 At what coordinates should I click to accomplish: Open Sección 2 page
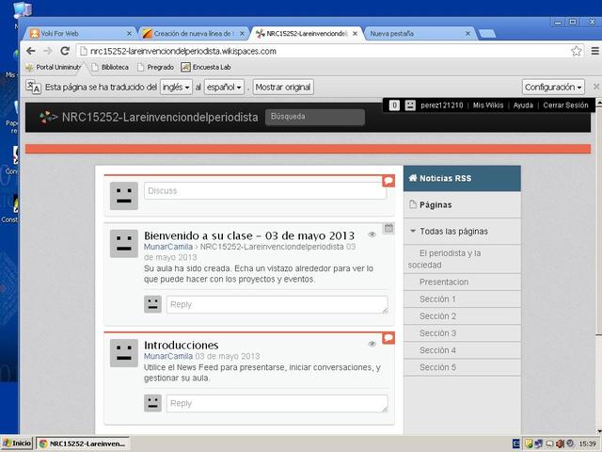[x=462, y=316]
